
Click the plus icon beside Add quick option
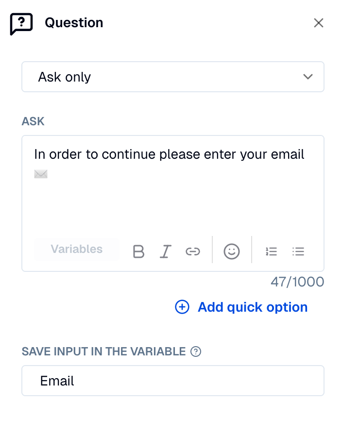[x=182, y=307]
